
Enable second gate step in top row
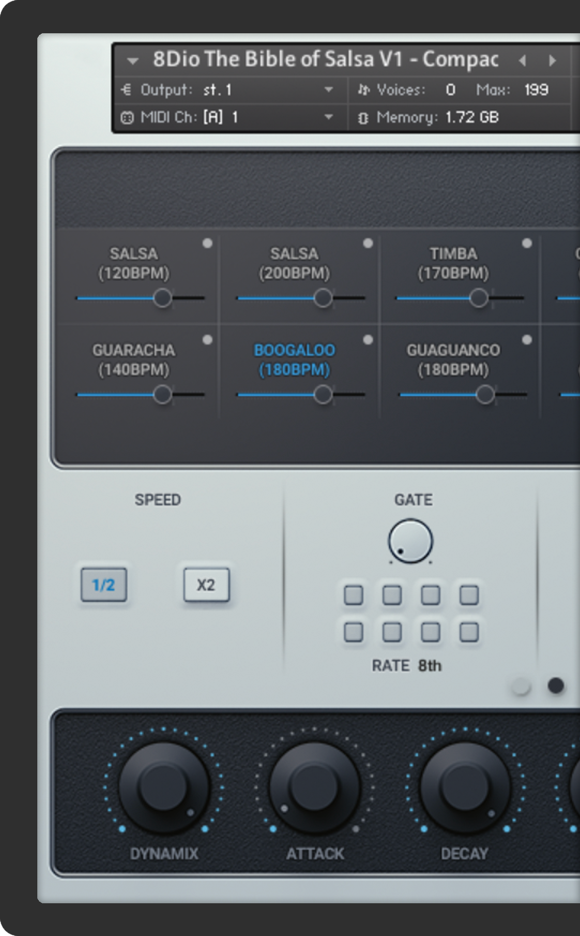point(392,595)
